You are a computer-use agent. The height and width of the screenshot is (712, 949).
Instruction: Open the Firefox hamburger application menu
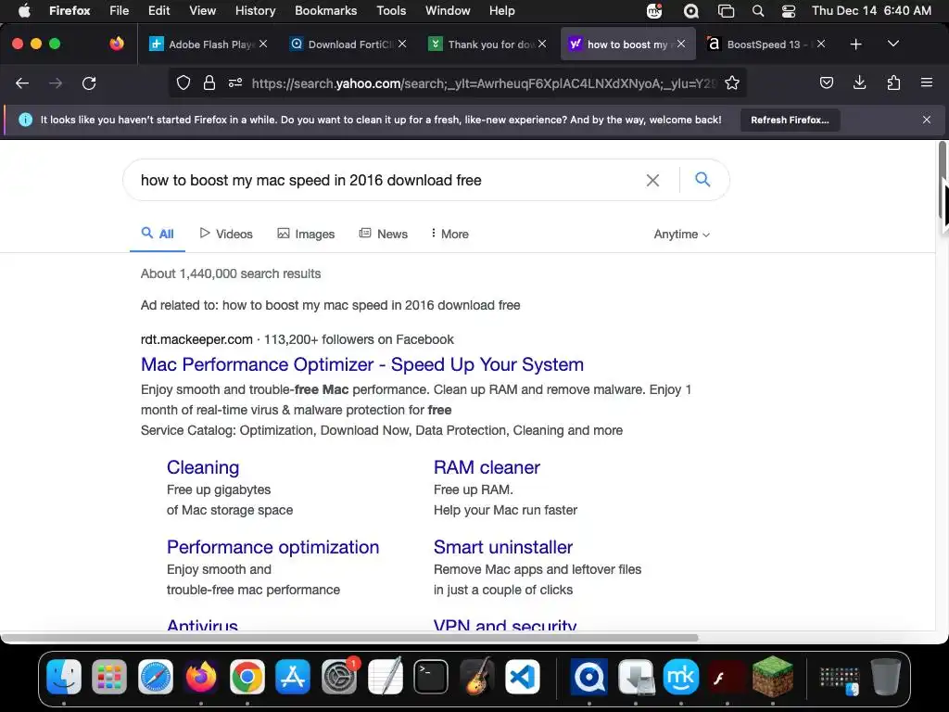(926, 83)
